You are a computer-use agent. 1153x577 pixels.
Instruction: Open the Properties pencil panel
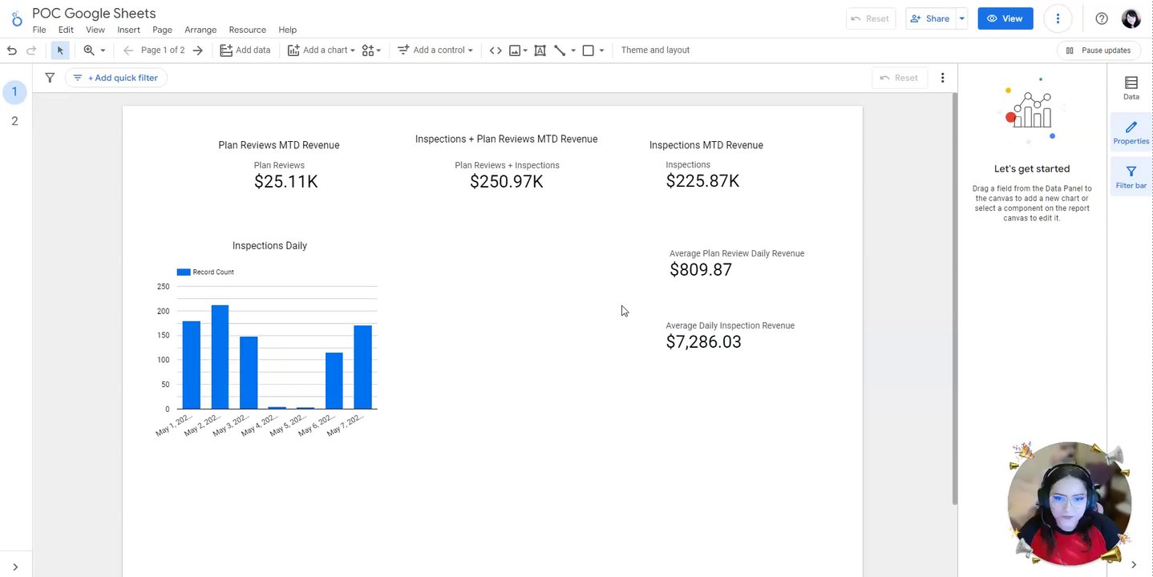[1131, 132]
